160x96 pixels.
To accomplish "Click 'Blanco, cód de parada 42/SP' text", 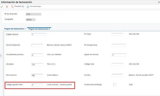I will click(141, 75).
